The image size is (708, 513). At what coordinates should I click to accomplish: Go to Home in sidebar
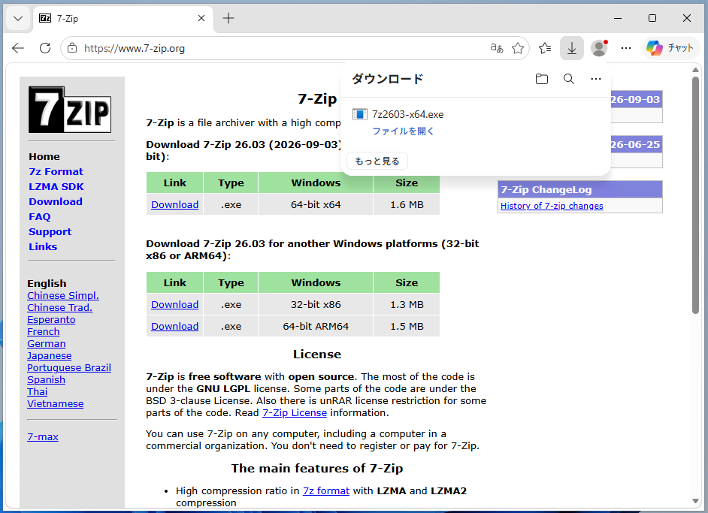click(44, 156)
